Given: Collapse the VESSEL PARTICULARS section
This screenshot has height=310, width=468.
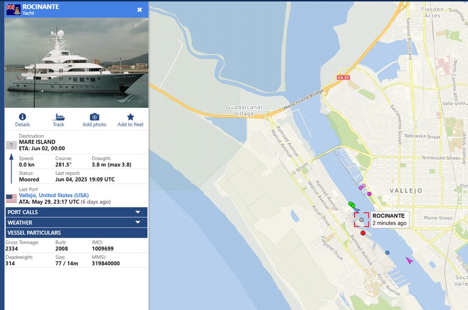Looking at the screenshot, I should pyautogui.click(x=76, y=233).
